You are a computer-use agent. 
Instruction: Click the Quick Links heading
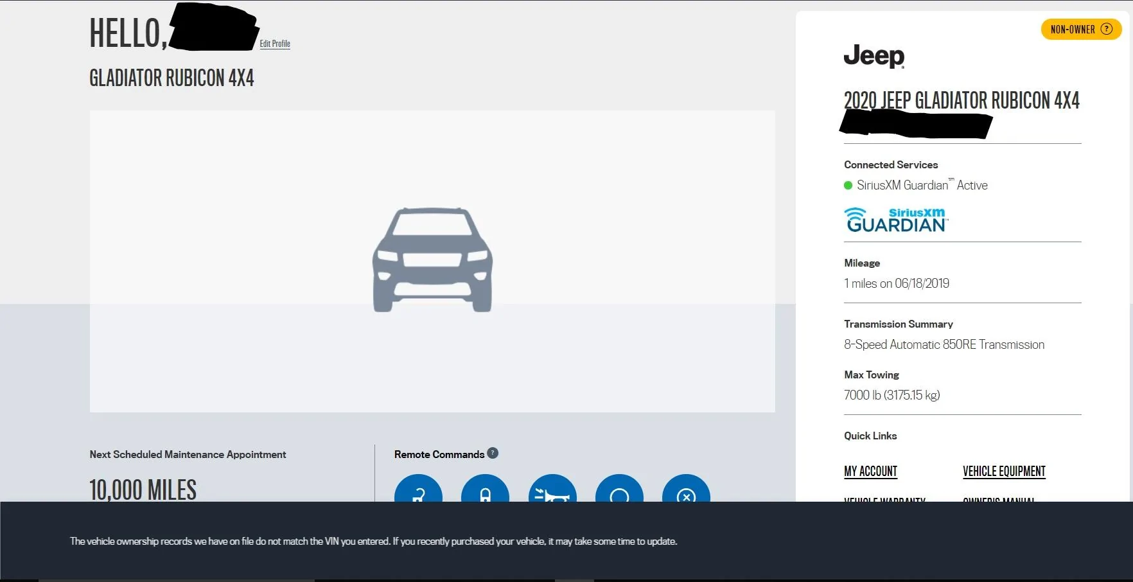[x=870, y=436]
